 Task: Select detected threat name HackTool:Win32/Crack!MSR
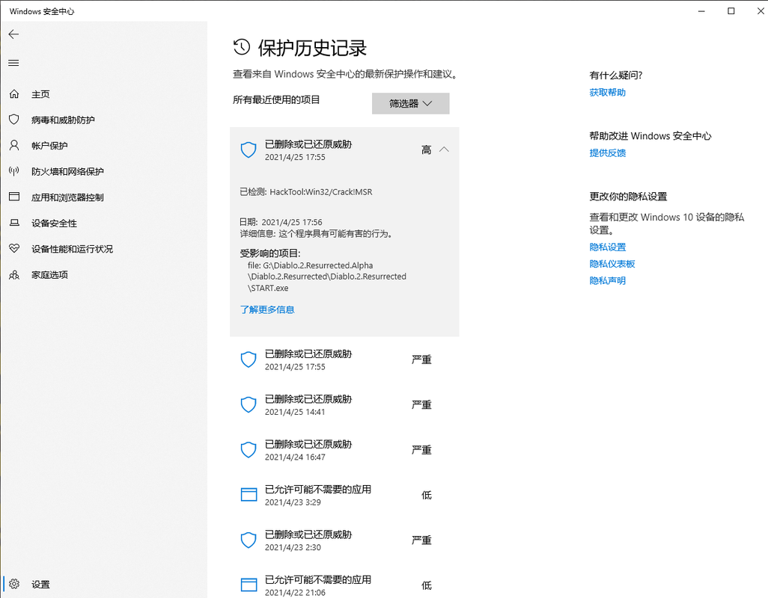321,192
